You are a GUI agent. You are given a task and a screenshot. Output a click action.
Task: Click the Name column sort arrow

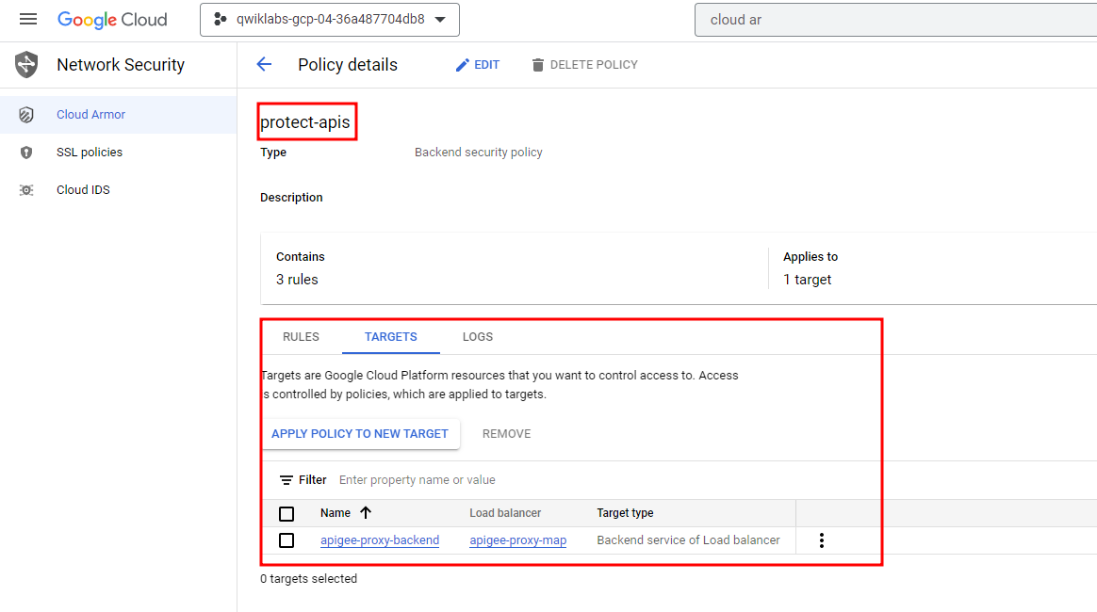coord(366,513)
